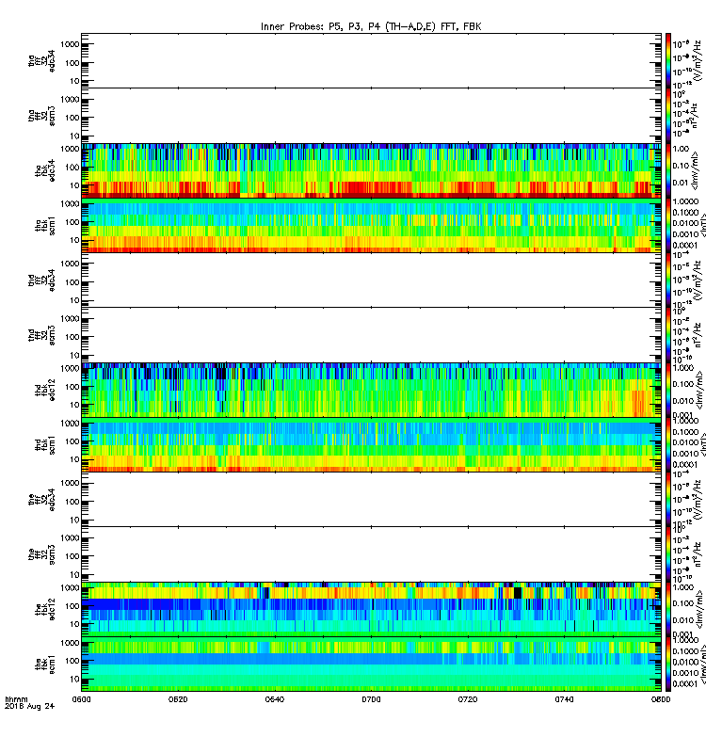Select the 0620 time axis label
The height and width of the screenshot is (753, 706).
[x=178, y=699]
